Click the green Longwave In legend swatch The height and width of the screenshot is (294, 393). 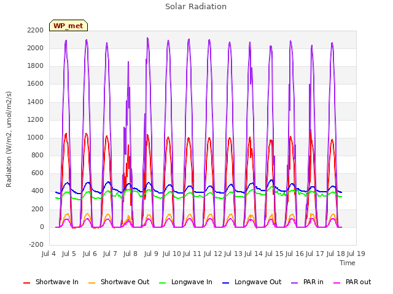[162, 283]
